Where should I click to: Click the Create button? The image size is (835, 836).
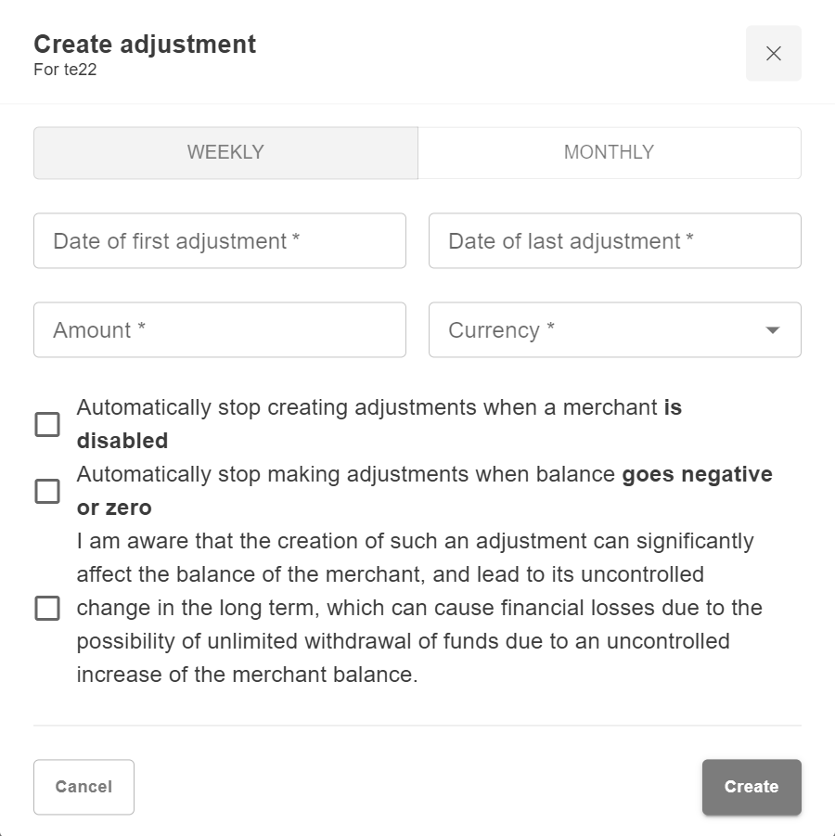(x=751, y=787)
